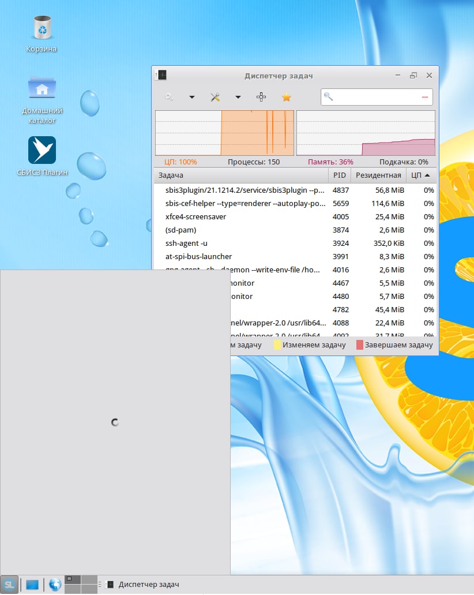Click PID 4088 of the wrapper-2.0 process
The width and height of the screenshot is (474, 595).
[x=341, y=323]
